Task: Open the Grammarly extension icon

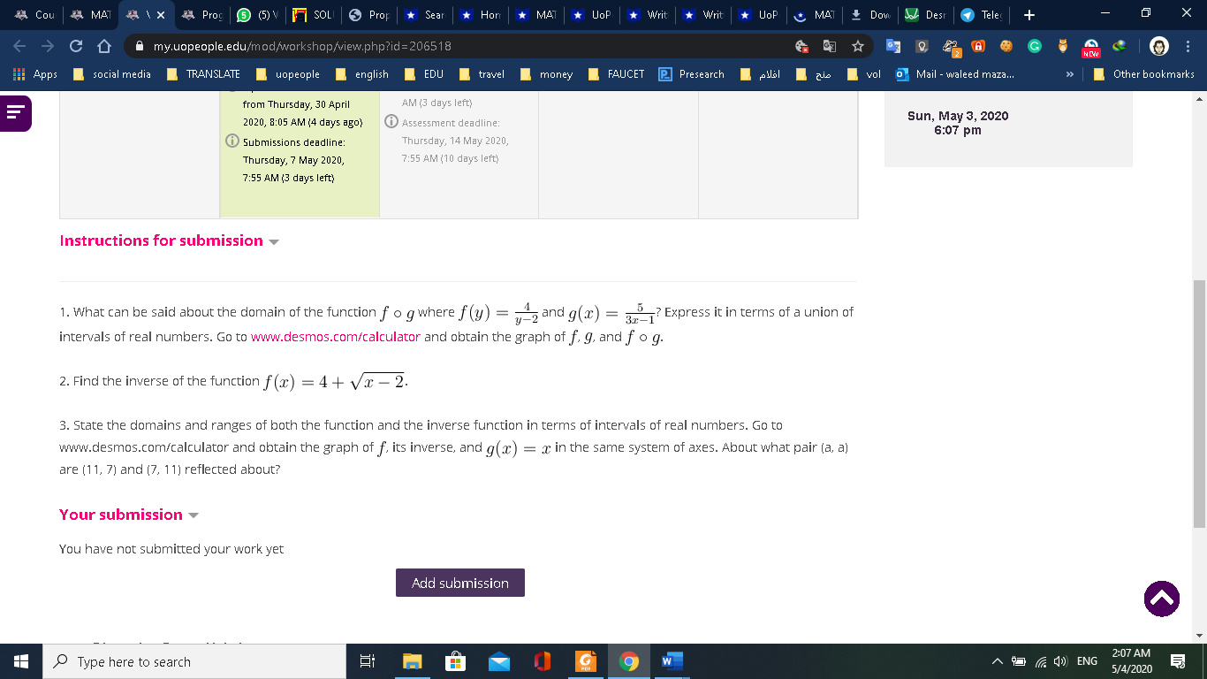Action: pos(1034,46)
